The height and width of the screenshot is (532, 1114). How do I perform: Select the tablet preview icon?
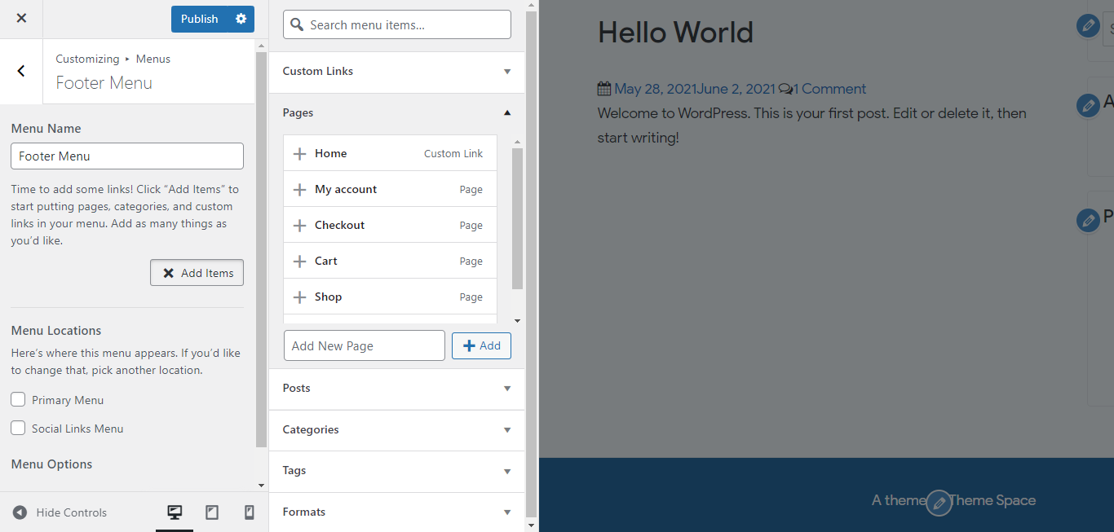point(212,512)
